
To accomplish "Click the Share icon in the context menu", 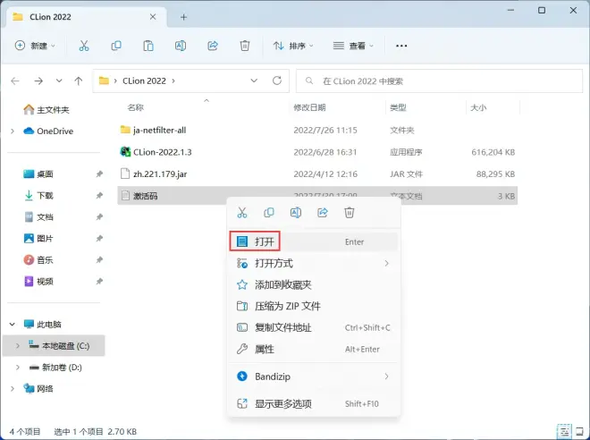I will pos(323,213).
